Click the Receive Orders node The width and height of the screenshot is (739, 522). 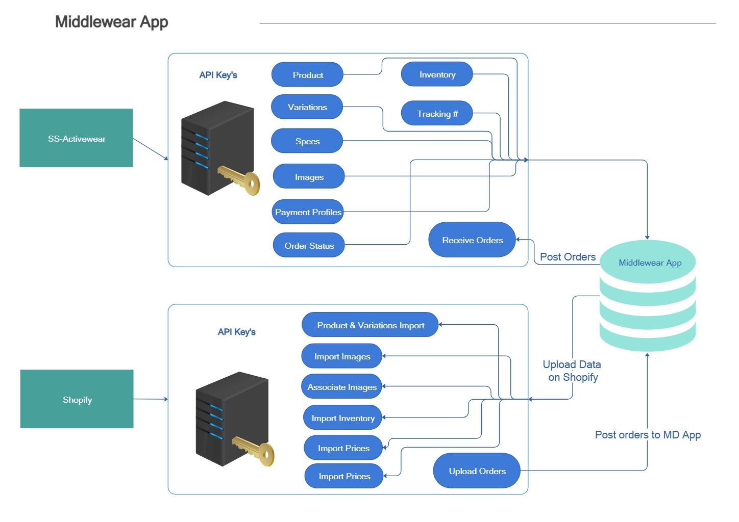(x=472, y=240)
